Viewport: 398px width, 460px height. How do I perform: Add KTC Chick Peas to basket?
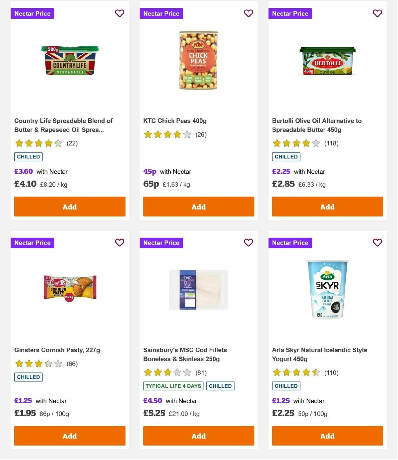click(x=198, y=206)
